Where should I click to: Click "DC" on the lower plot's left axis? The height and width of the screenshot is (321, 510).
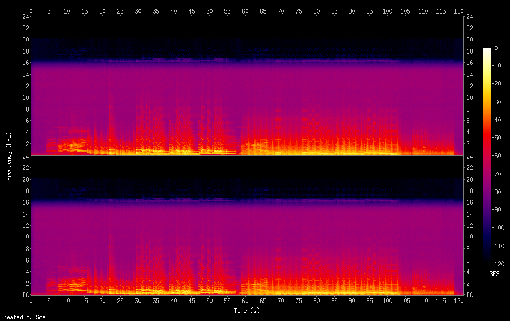click(26, 295)
